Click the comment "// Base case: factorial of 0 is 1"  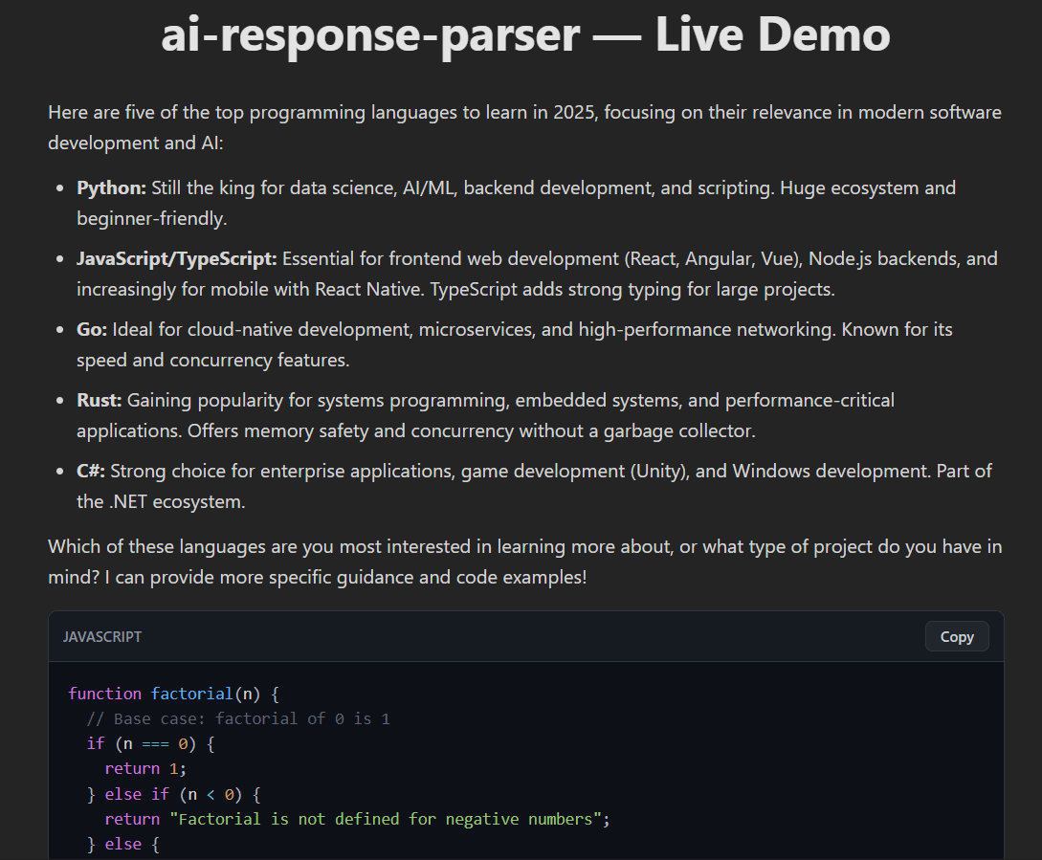point(238,719)
